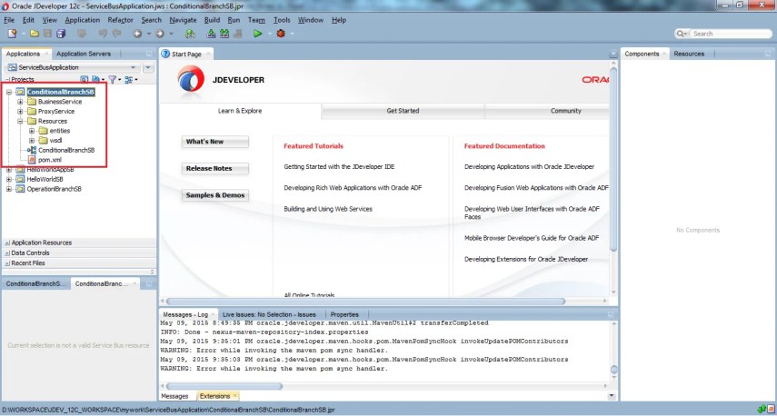This screenshot has width=777, height=416.
Task: Click the Rebuild project toolbar icon
Action: click(x=224, y=34)
